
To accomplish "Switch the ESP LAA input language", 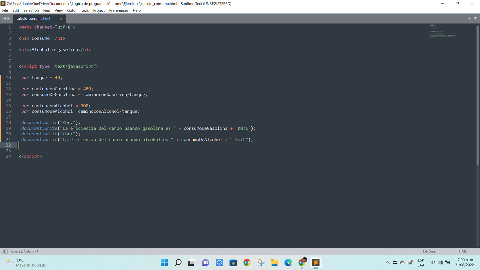I will tap(421, 263).
